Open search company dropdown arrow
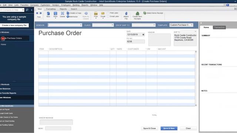Viewport: 237px width, 133px height. (23, 10)
